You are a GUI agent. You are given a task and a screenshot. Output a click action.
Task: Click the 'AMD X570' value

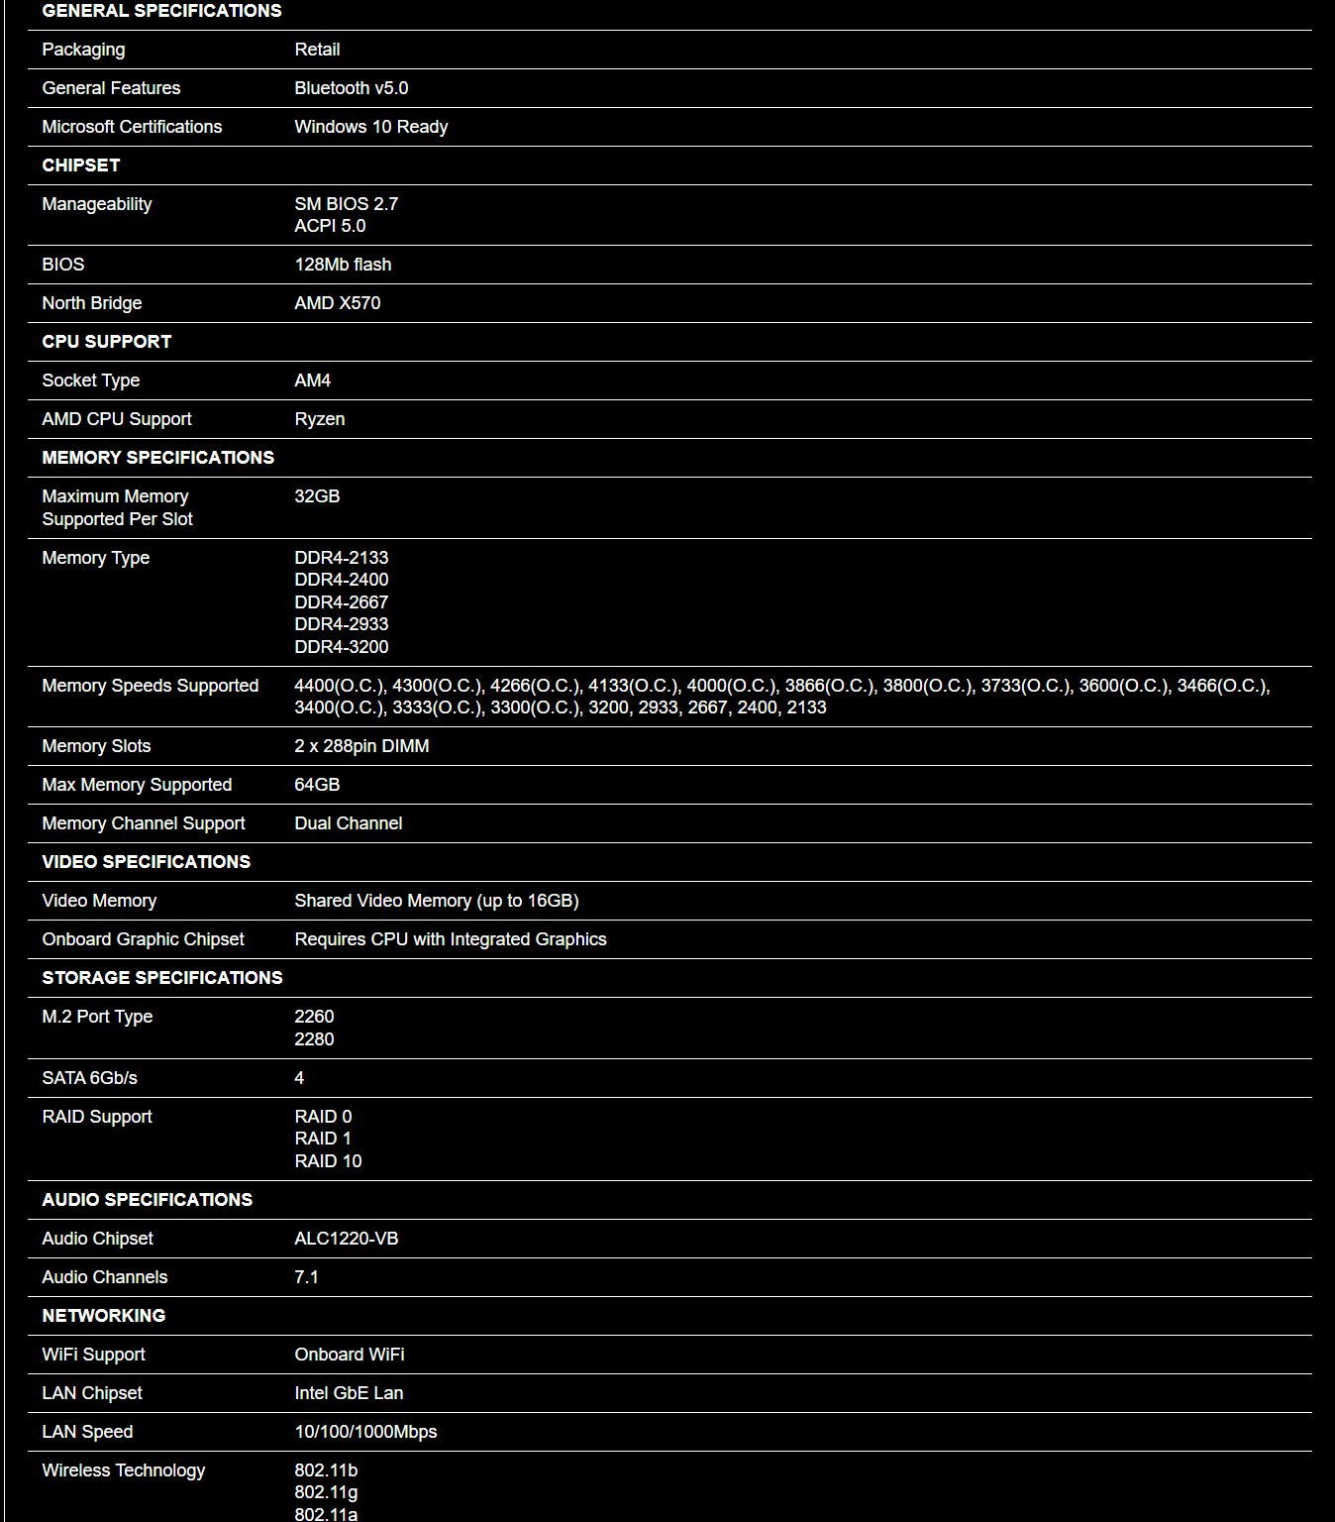tap(337, 303)
